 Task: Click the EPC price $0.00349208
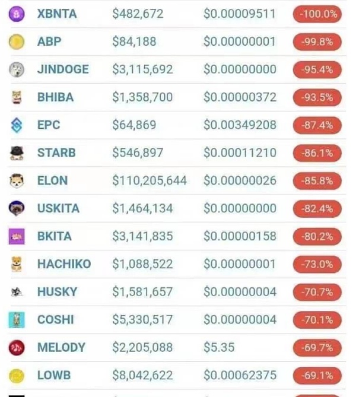[240, 125]
